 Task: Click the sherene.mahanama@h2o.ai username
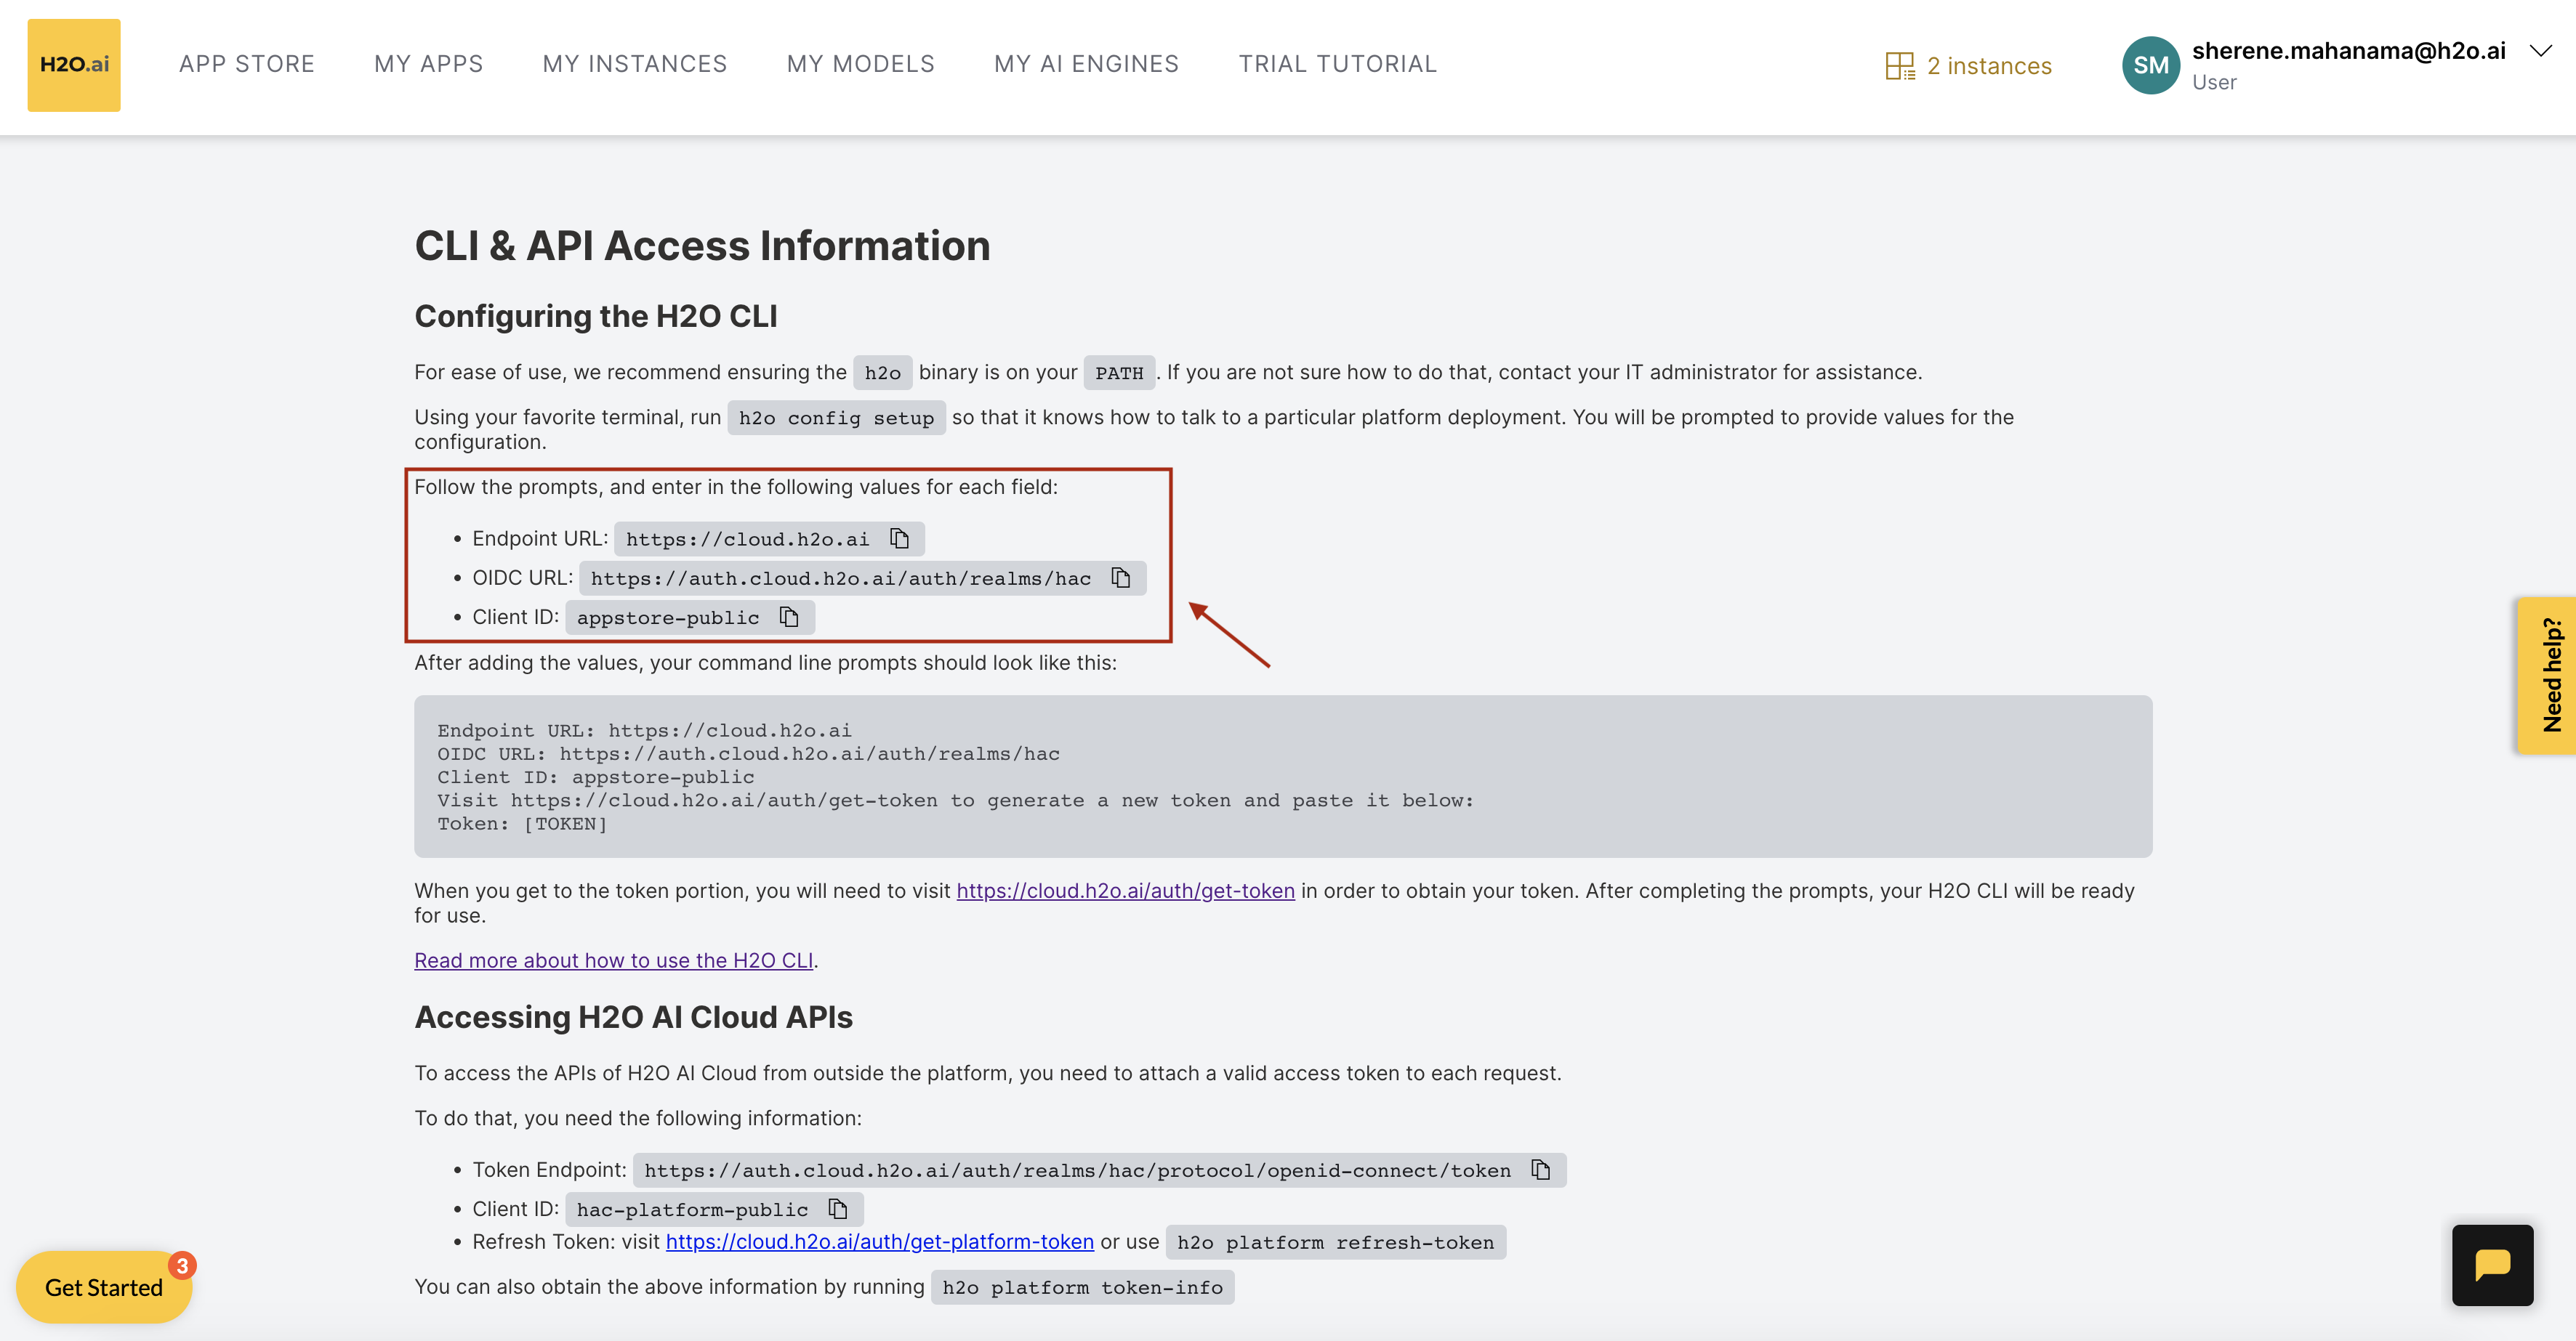point(2348,51)
